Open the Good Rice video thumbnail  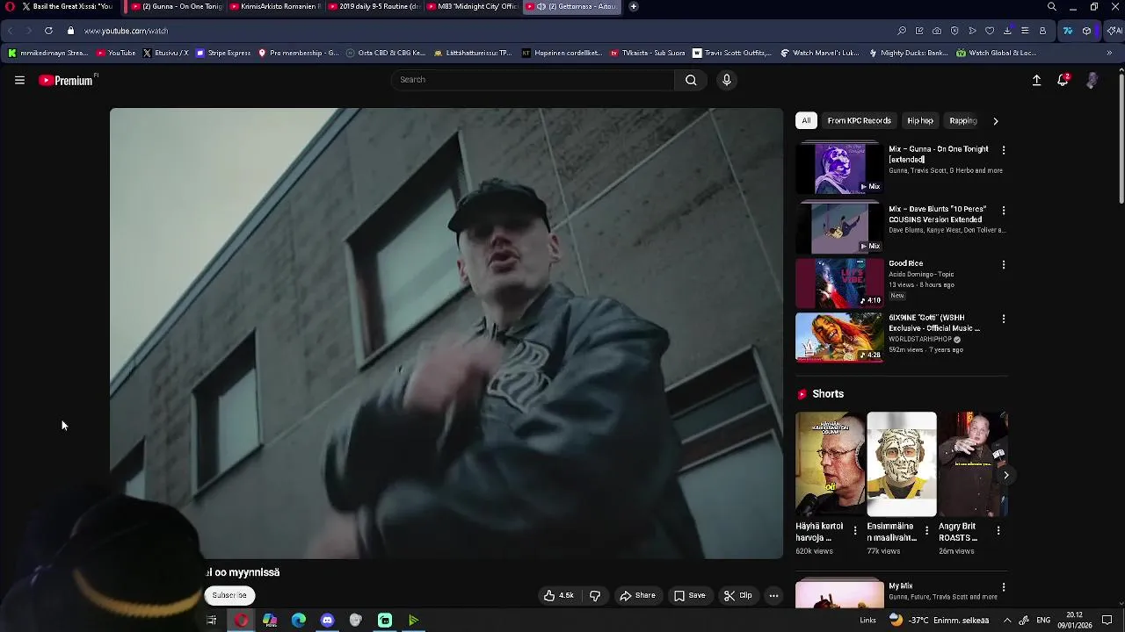[839, 283]
